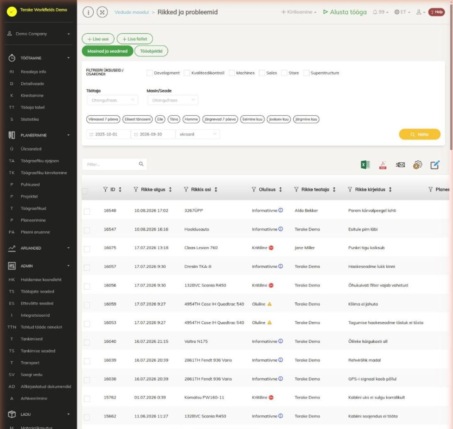Viewport: 453px width, 429px height.
Task: Open notifications bell showing 99
Action: click(380, 12)
